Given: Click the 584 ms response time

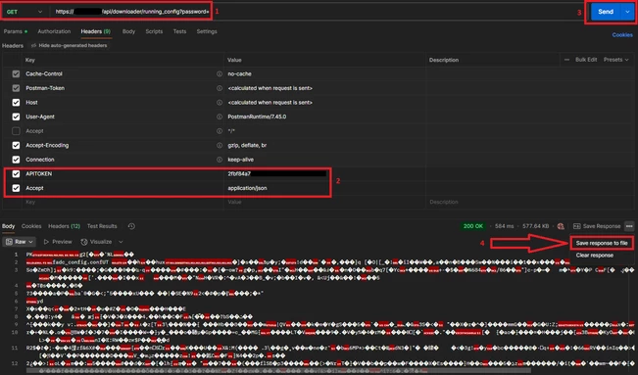Looking at the screenshot, I should point(504,226).
